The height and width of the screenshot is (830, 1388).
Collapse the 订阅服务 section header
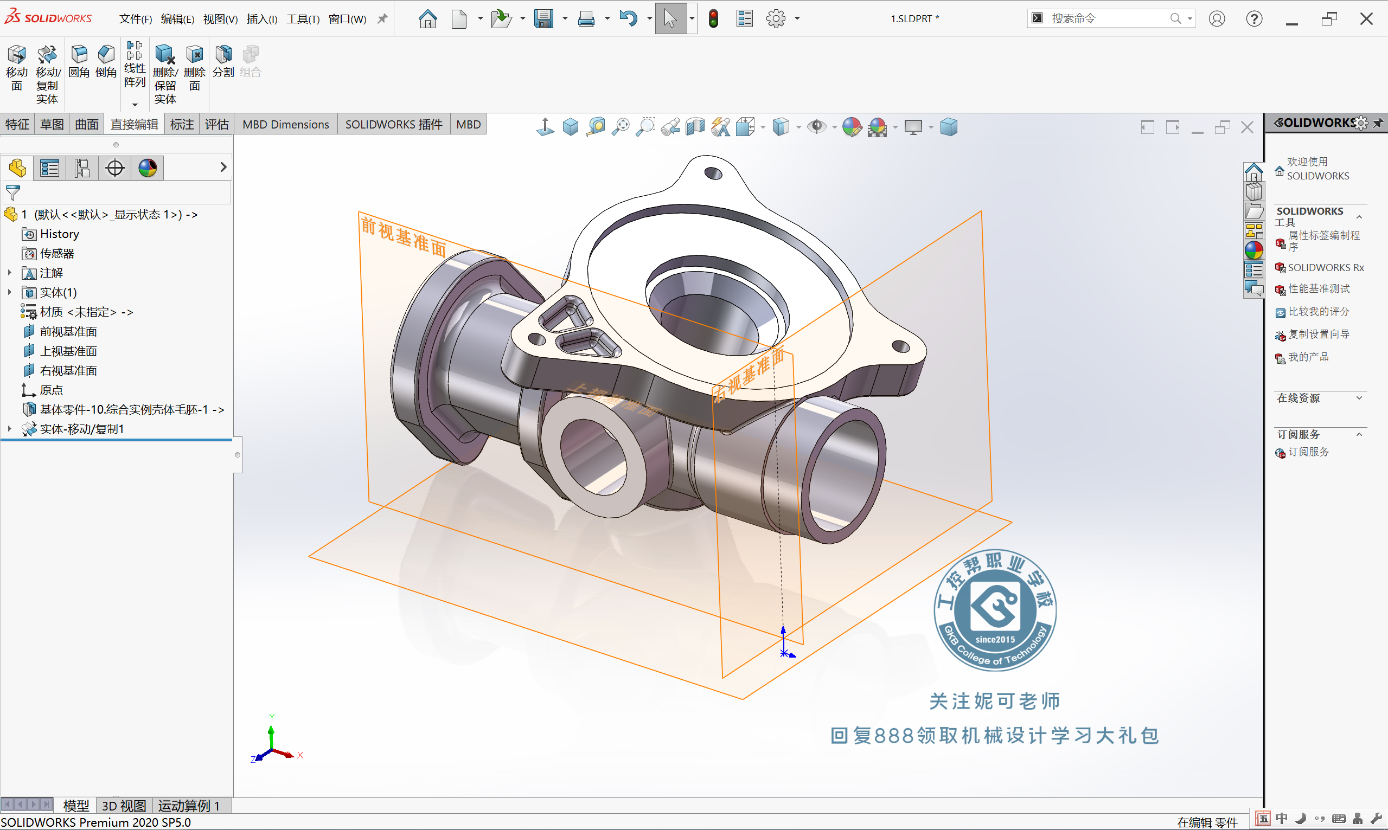tap(1359, 435)
